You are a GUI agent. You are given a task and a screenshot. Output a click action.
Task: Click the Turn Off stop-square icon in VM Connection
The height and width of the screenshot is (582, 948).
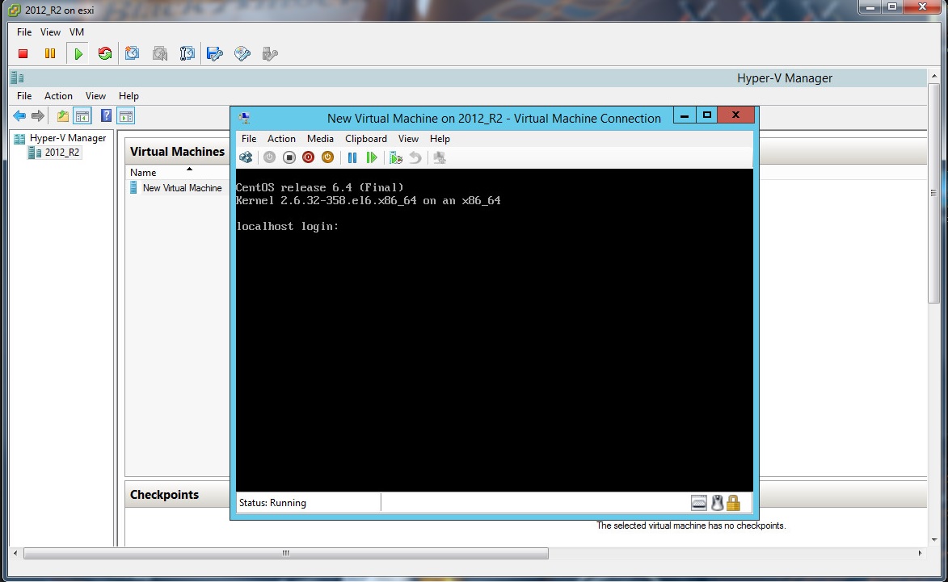click(289, 157)
